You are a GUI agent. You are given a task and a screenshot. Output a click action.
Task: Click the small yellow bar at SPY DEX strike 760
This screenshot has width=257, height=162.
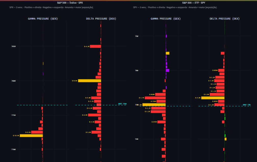(226, 139)
